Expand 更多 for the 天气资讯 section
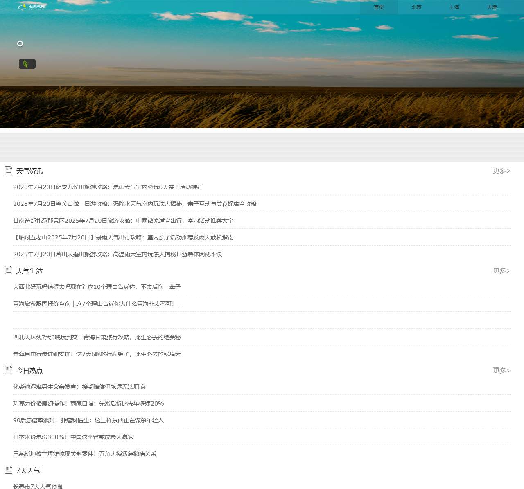524x489 pixels. (501, 171)
